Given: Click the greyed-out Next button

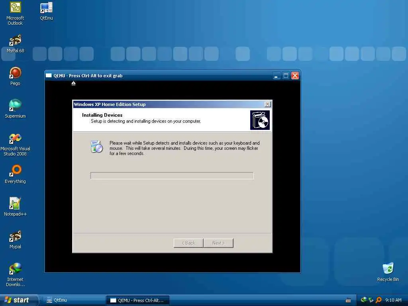Looking at the screenshot, I should pos(218,243).
